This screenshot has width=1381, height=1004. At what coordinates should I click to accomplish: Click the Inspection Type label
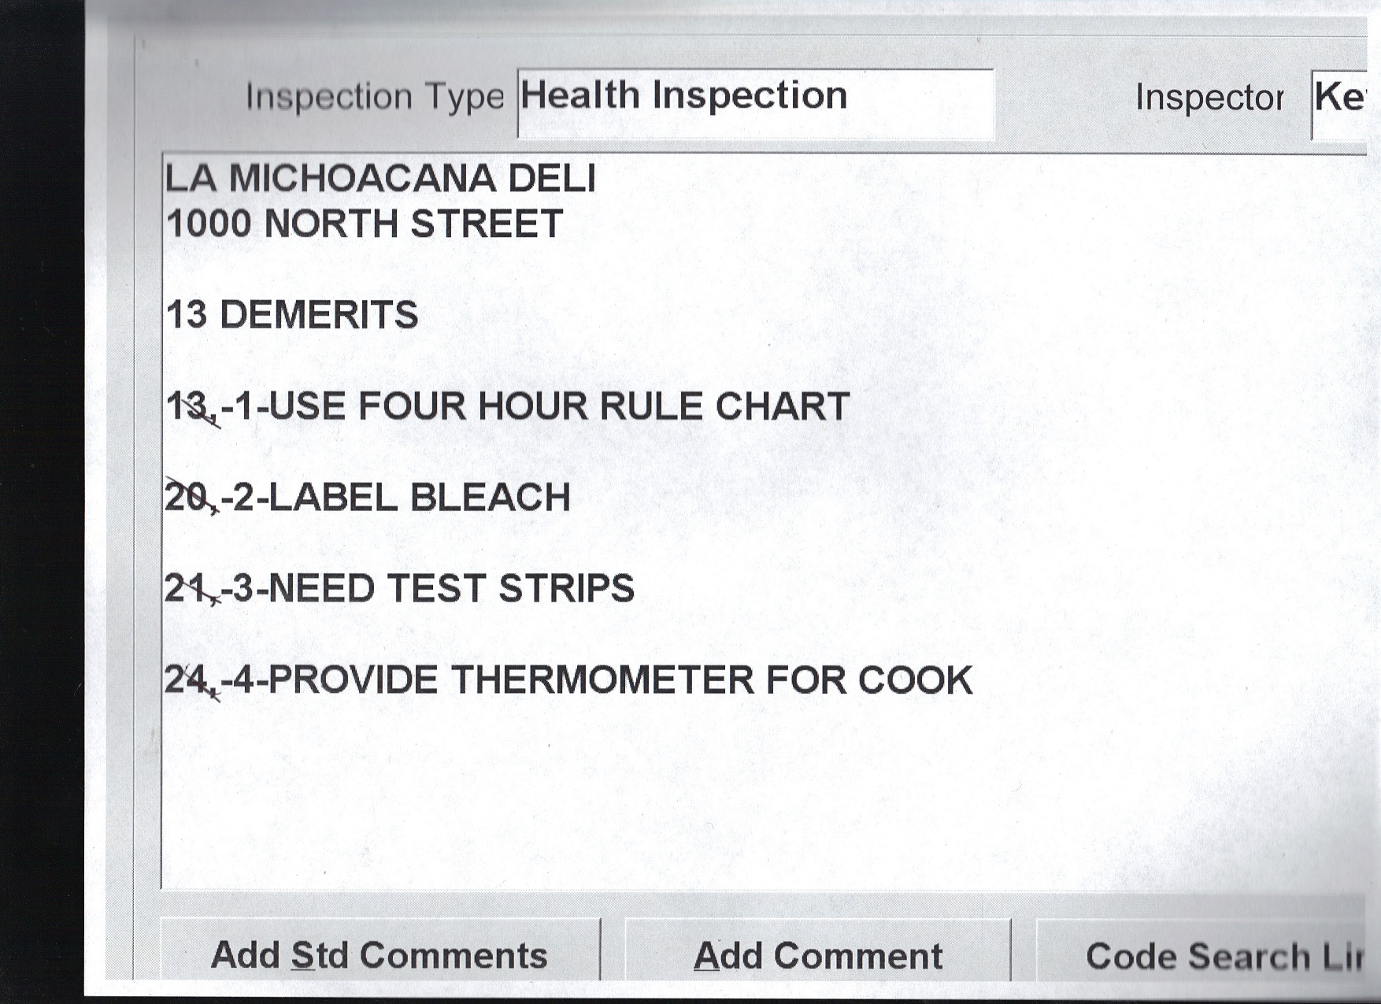point(374,97)
